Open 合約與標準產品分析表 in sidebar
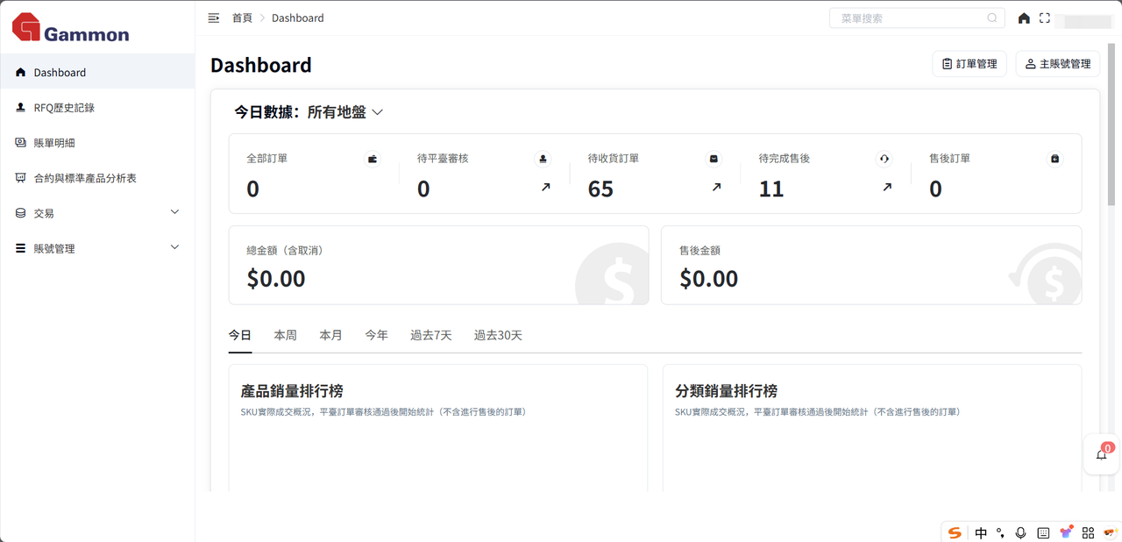 pos(85,178)
